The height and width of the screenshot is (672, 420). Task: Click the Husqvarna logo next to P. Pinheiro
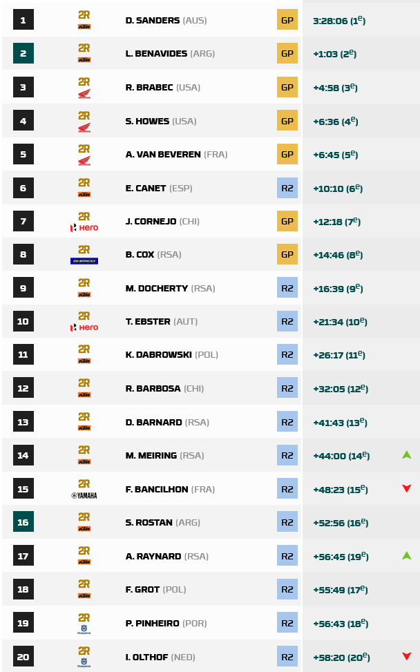point(84,628)
